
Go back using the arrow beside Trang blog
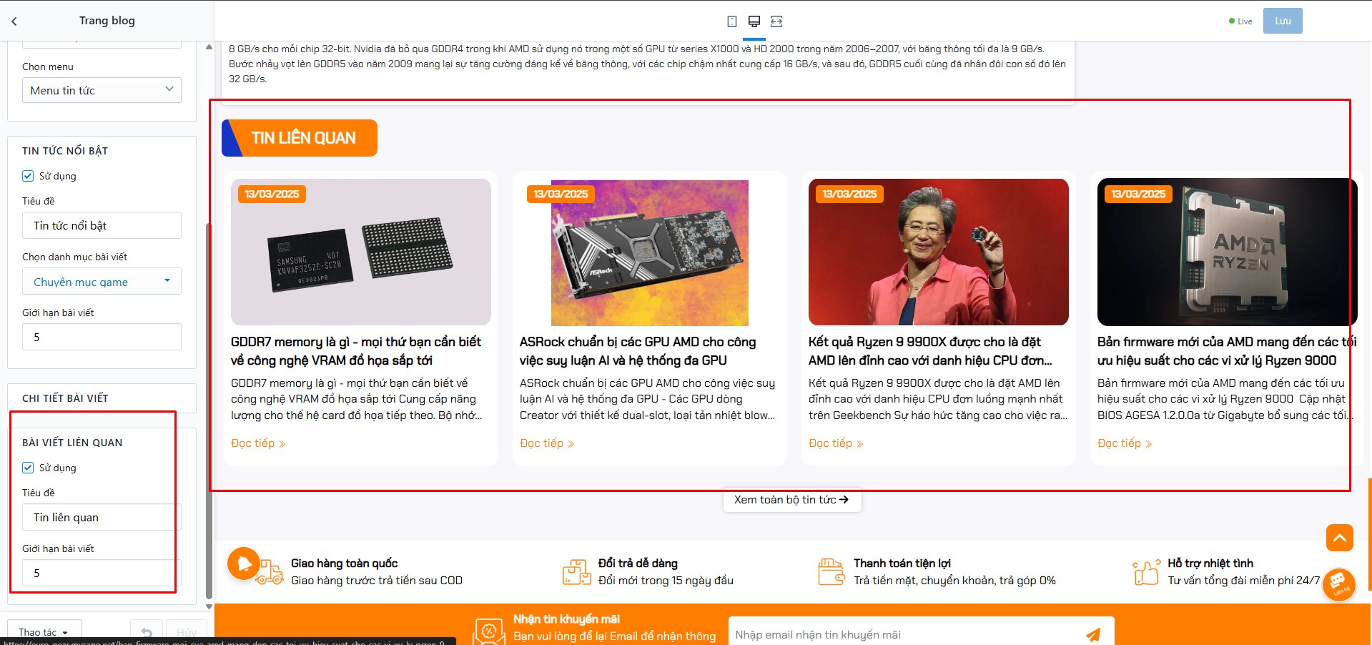pyautogui.click(x=14, y=21)
